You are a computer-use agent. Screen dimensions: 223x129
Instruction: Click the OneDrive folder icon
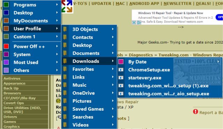click(65, 93)
